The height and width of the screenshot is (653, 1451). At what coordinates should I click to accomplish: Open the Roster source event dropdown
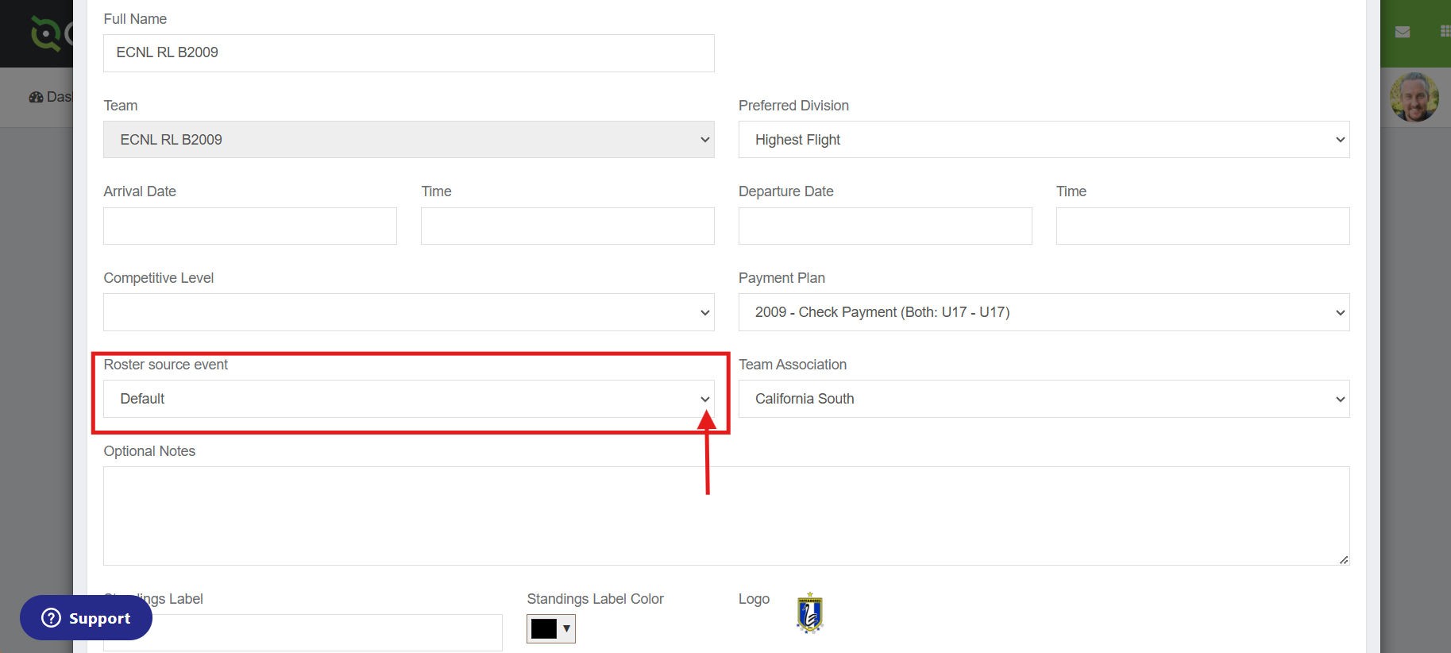click(x=409, y=399)
